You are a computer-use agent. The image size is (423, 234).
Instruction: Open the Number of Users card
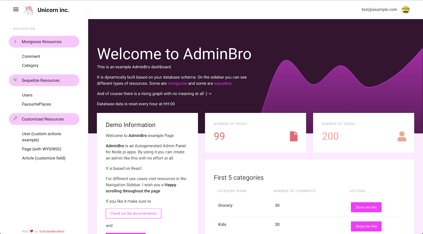(364, 133)
